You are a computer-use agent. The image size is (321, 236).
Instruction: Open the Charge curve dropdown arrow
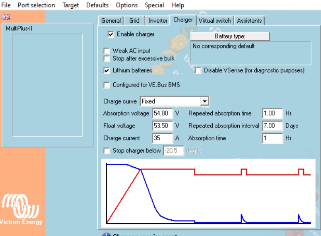pos(204,101)
